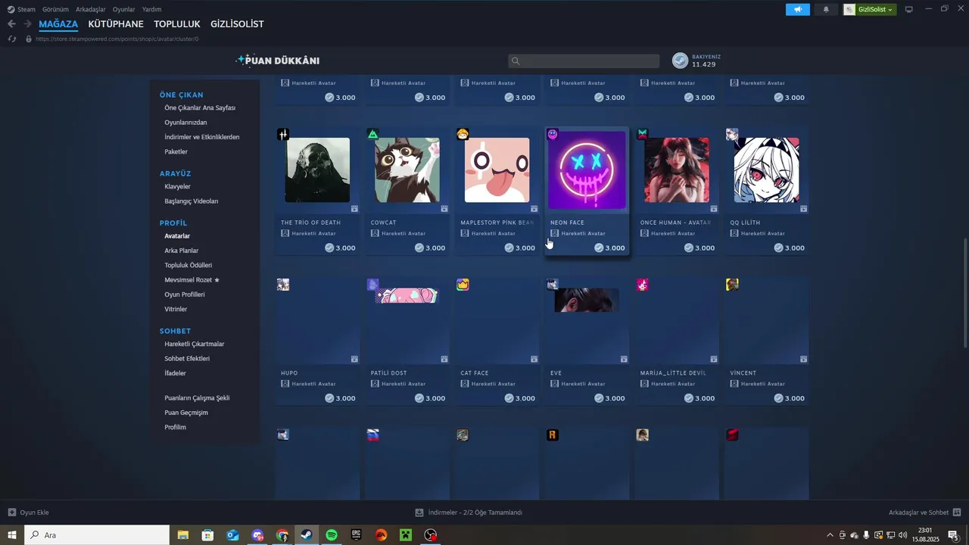
Task: Switch to the MAĞAZA tab
Action: coord(58,24)
